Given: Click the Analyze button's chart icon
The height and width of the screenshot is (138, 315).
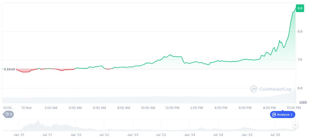Looking at the screenshot, I should coord(274,115).
